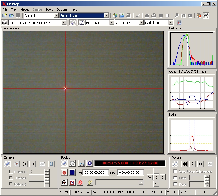The width and height of the screenshot is (218, 196).
Task: Click the film strip icon in Camera panel
Action: point(52,164)
